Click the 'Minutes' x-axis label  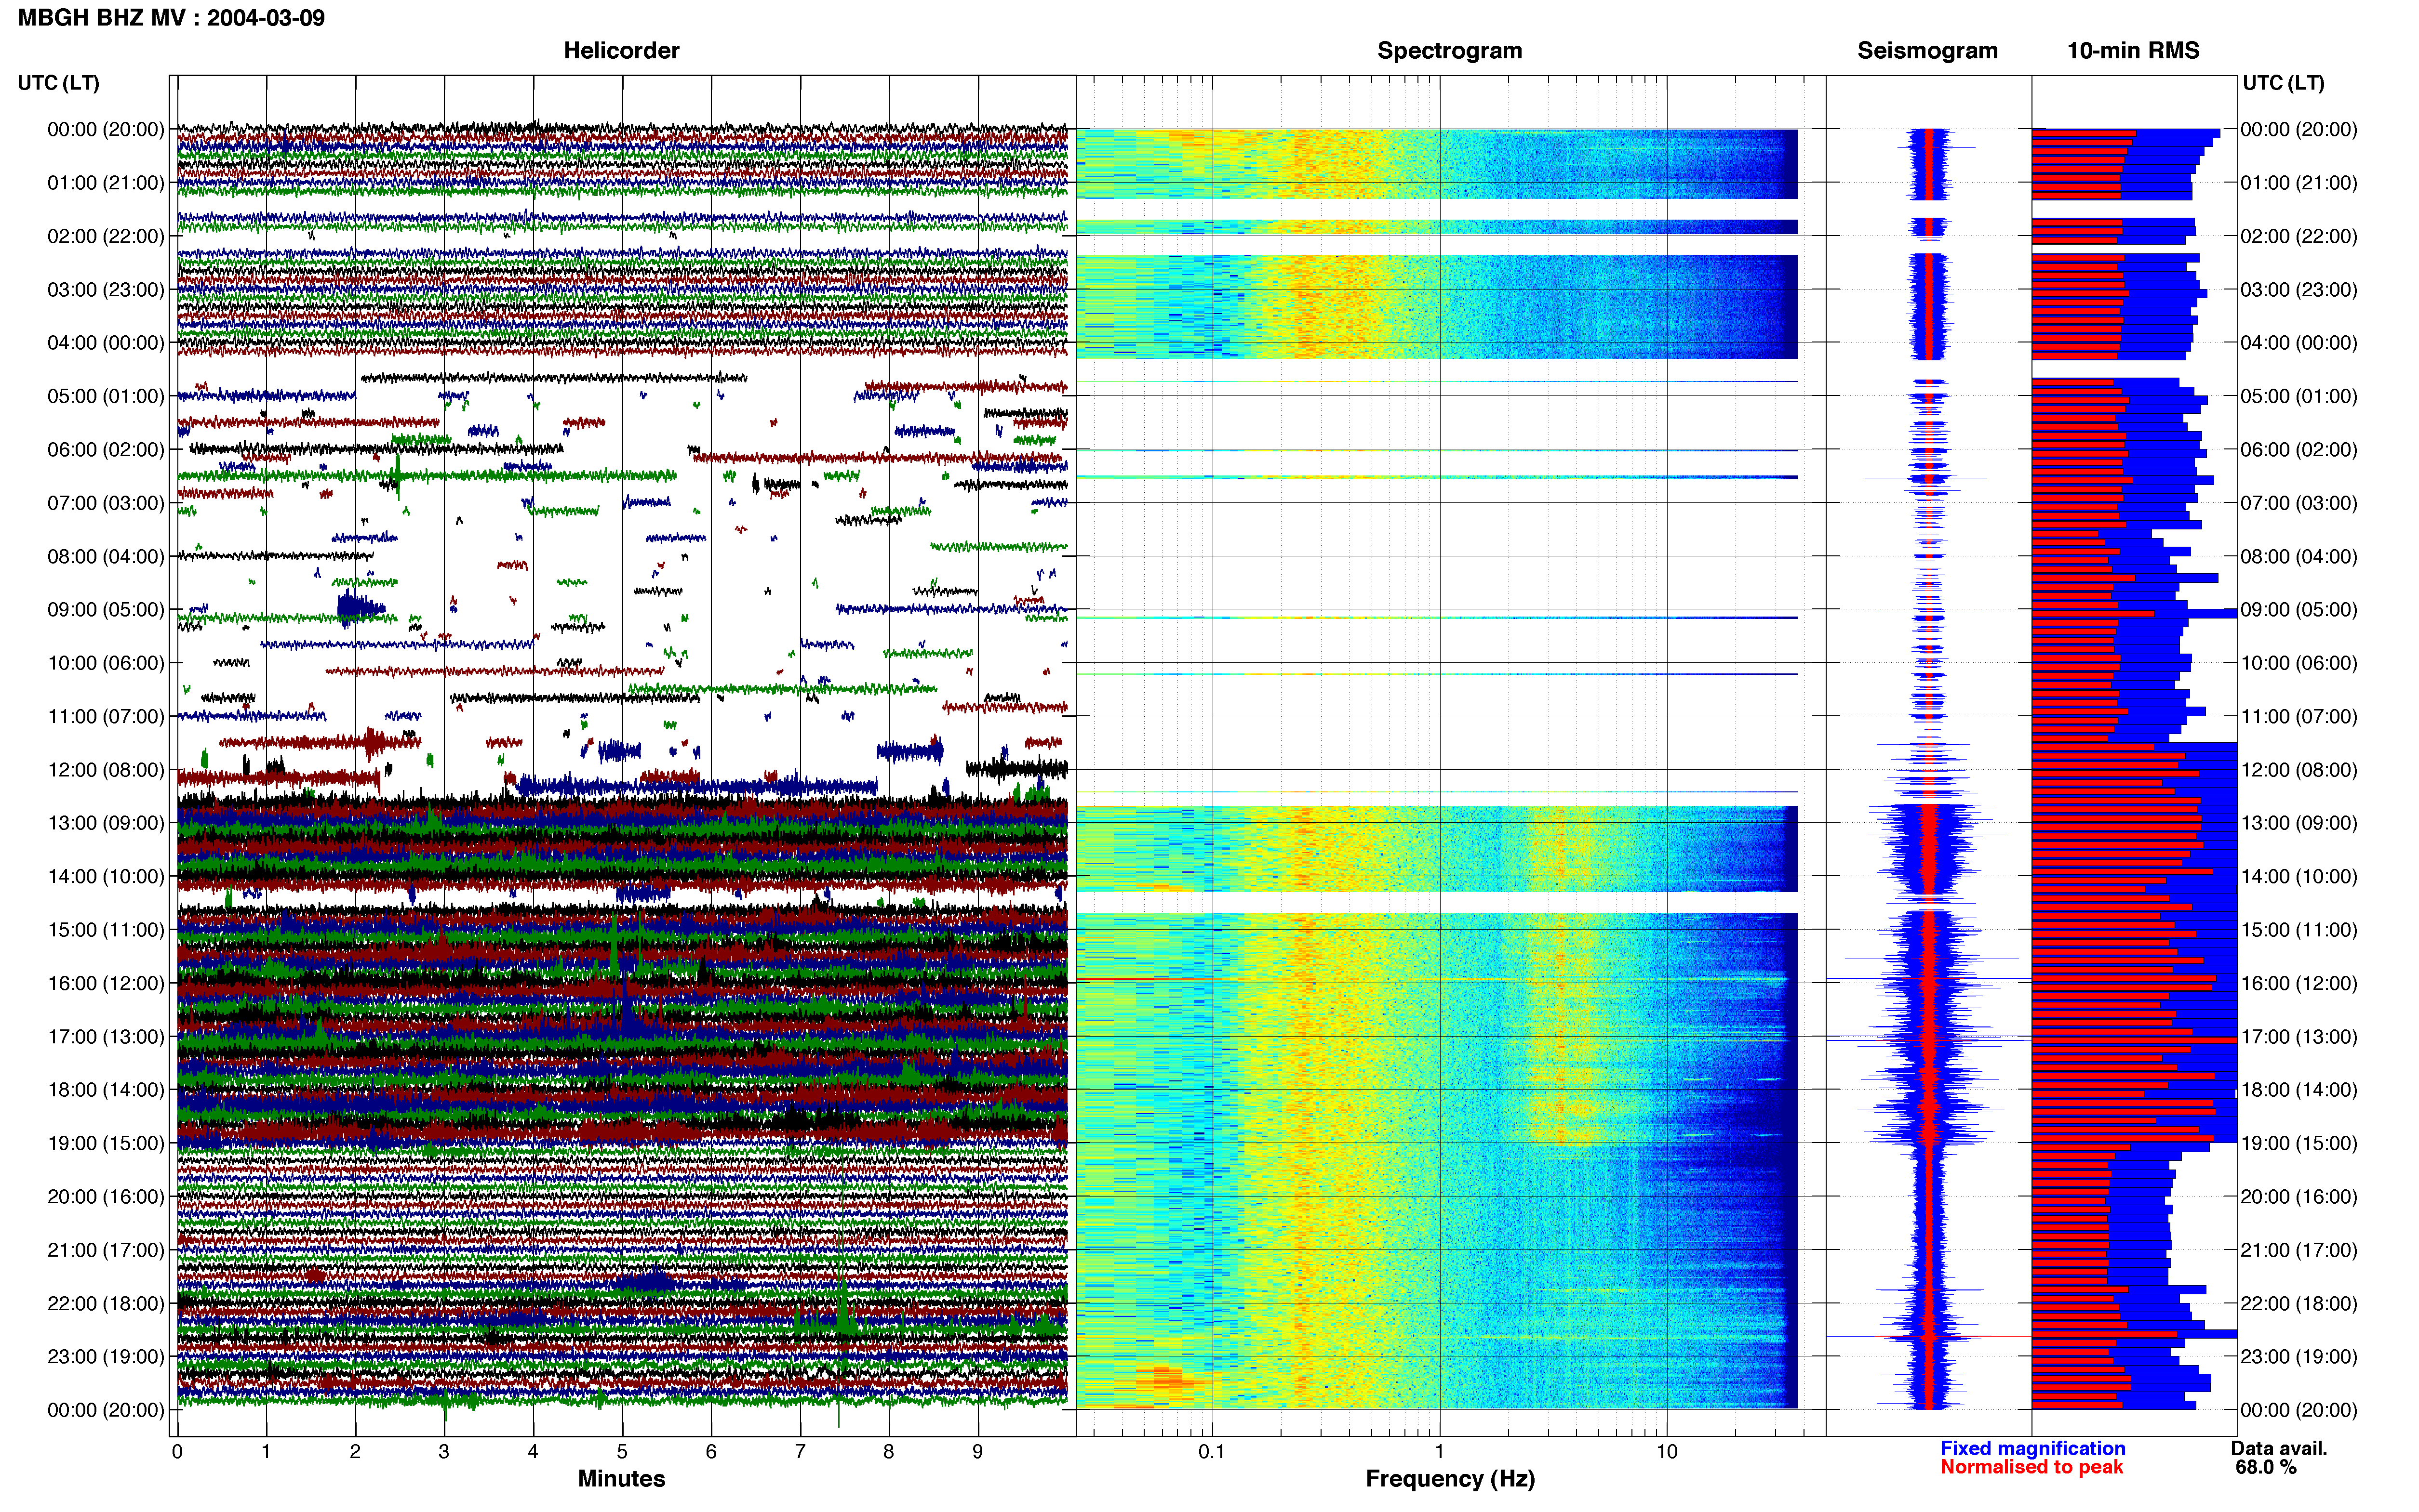point(621,1478)
